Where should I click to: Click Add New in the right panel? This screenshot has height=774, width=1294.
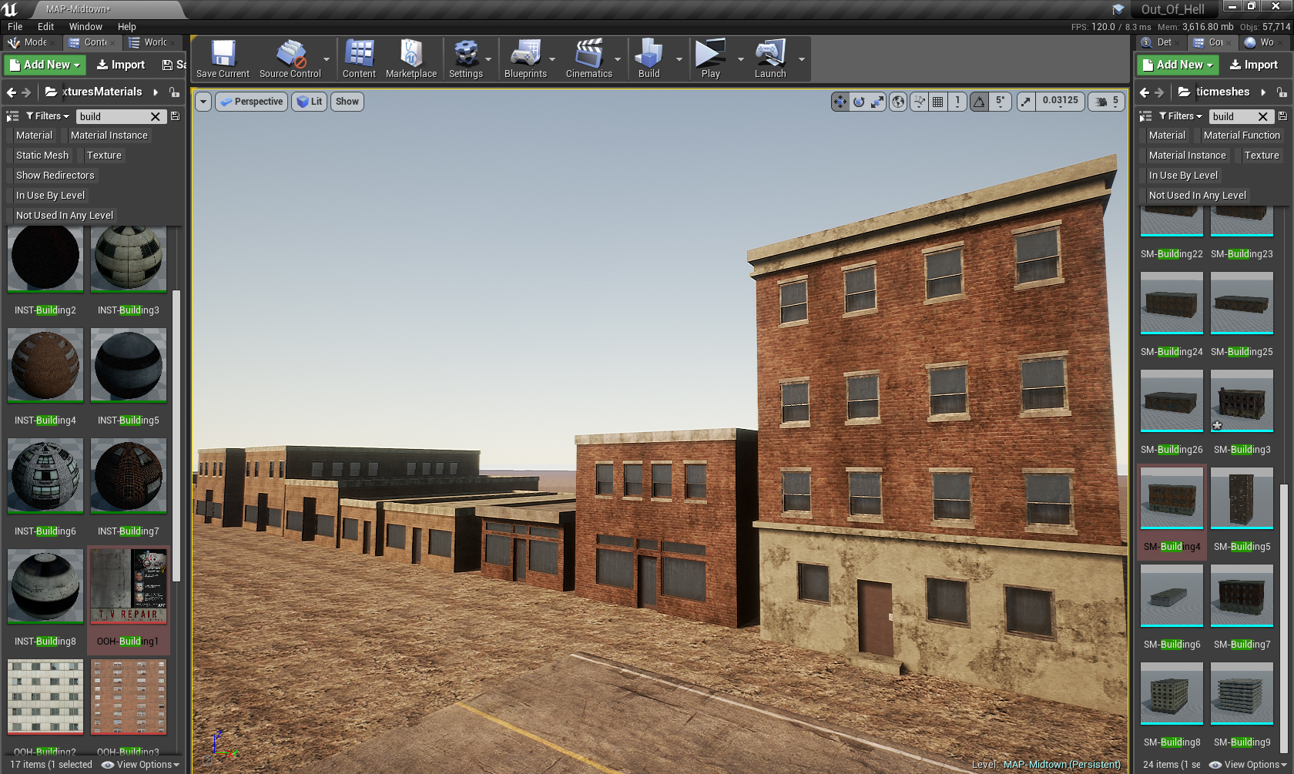pyautogui.click(x=1177, y=65)
